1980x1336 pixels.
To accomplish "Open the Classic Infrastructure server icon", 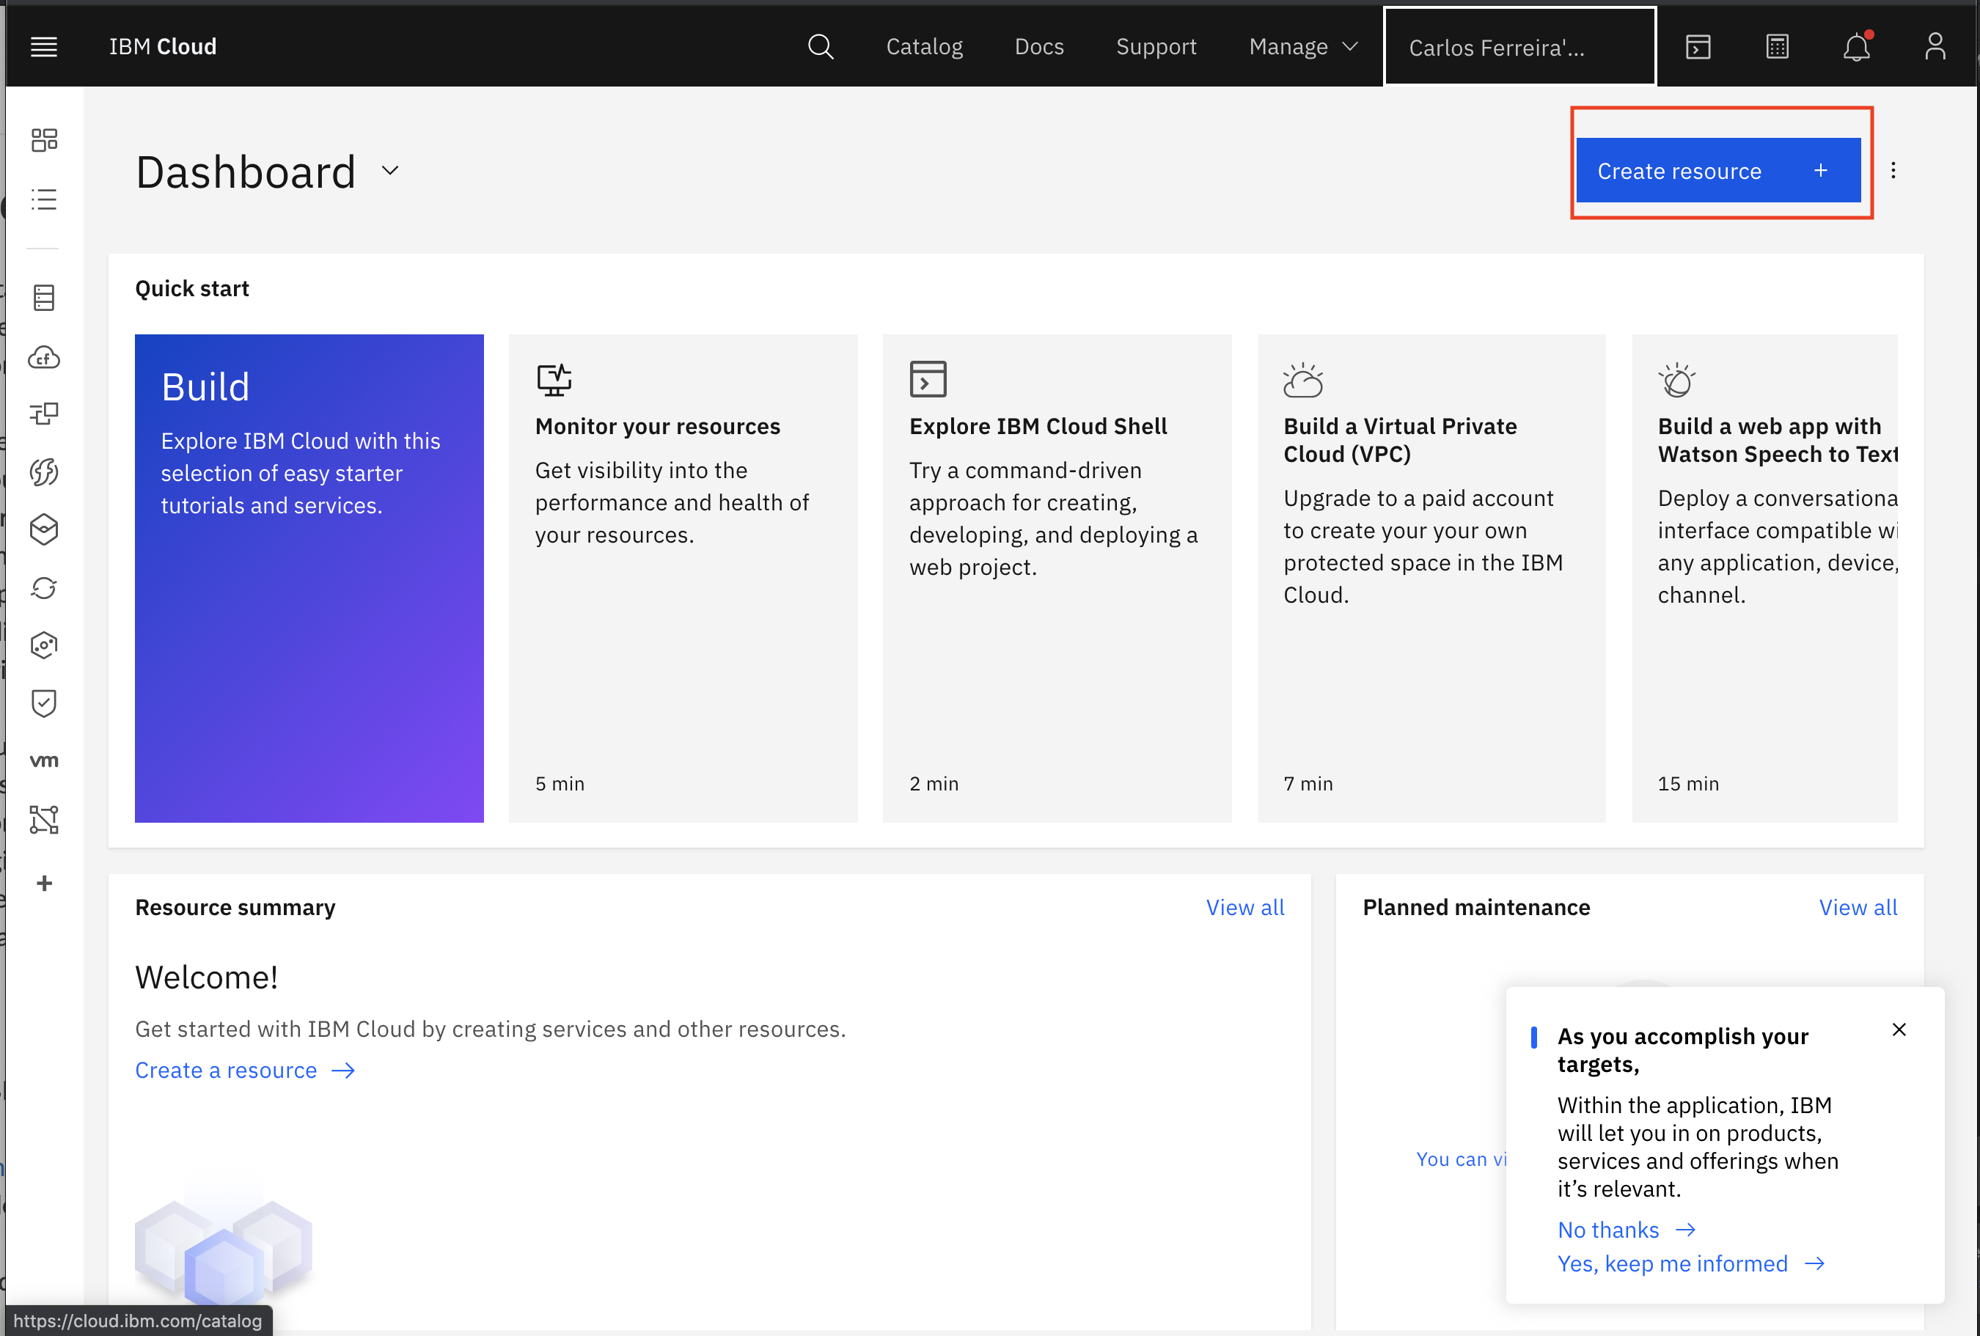I will click(43, 298).
